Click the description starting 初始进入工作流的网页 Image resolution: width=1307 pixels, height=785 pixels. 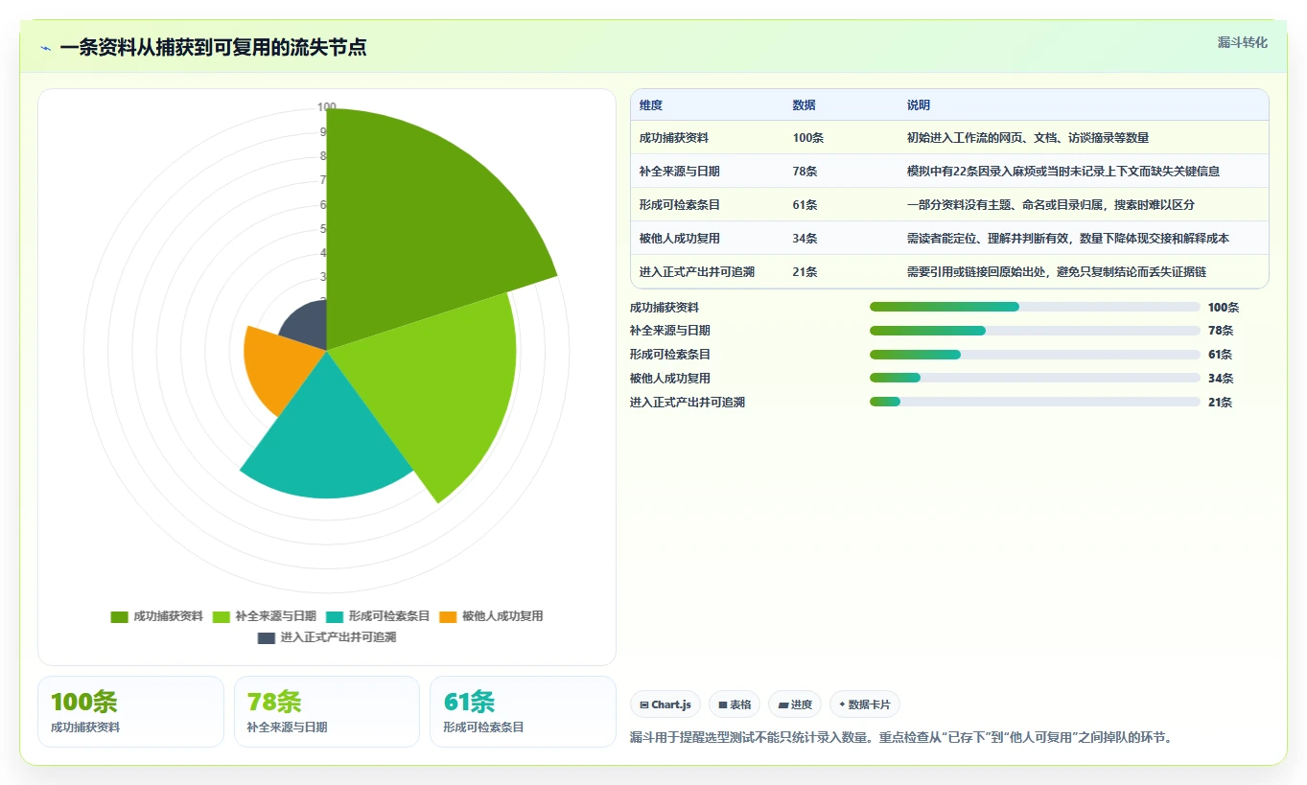coord(1028,138)
